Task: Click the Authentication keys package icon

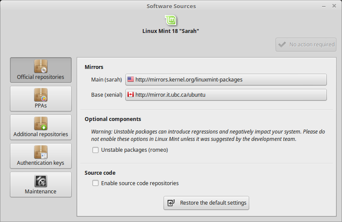Action: pyautogui.click(x=41, y=152)
